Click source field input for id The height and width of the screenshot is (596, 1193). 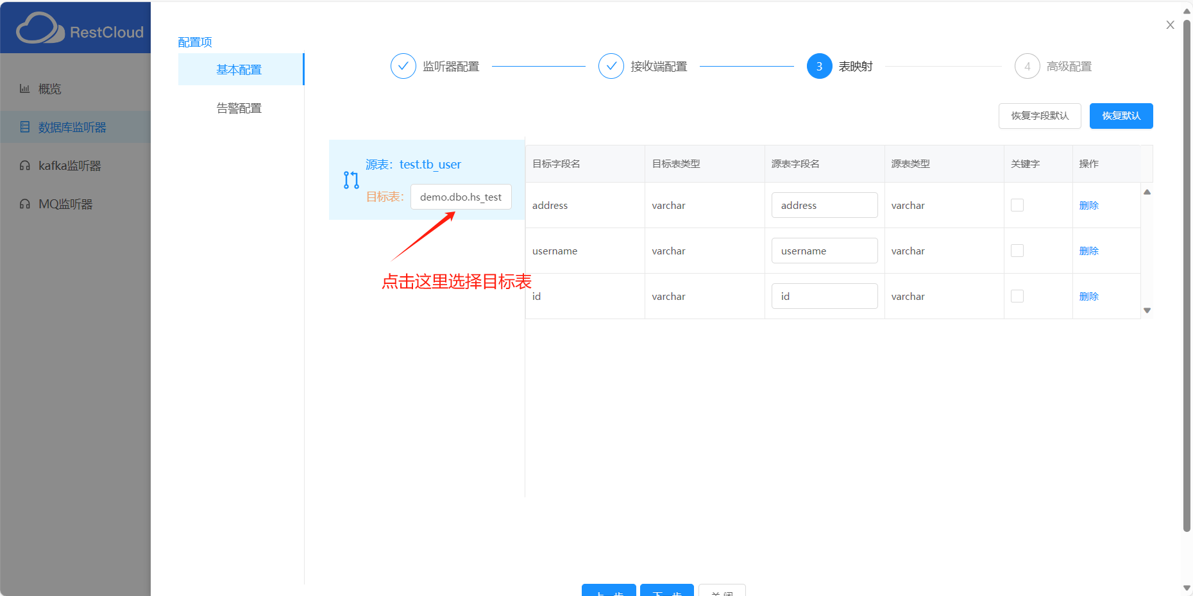coord(824,296)
